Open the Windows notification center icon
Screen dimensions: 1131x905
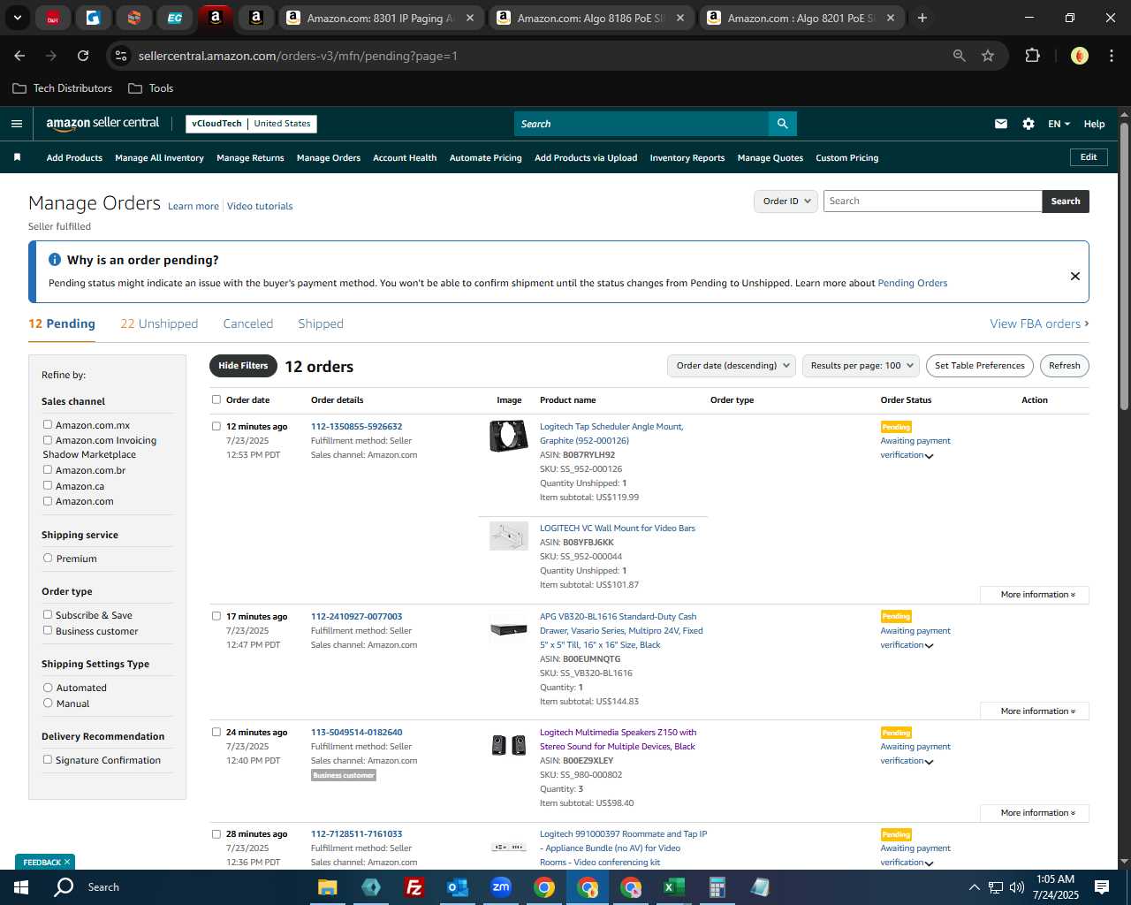pyautogui.click(x=1102, y=887)
